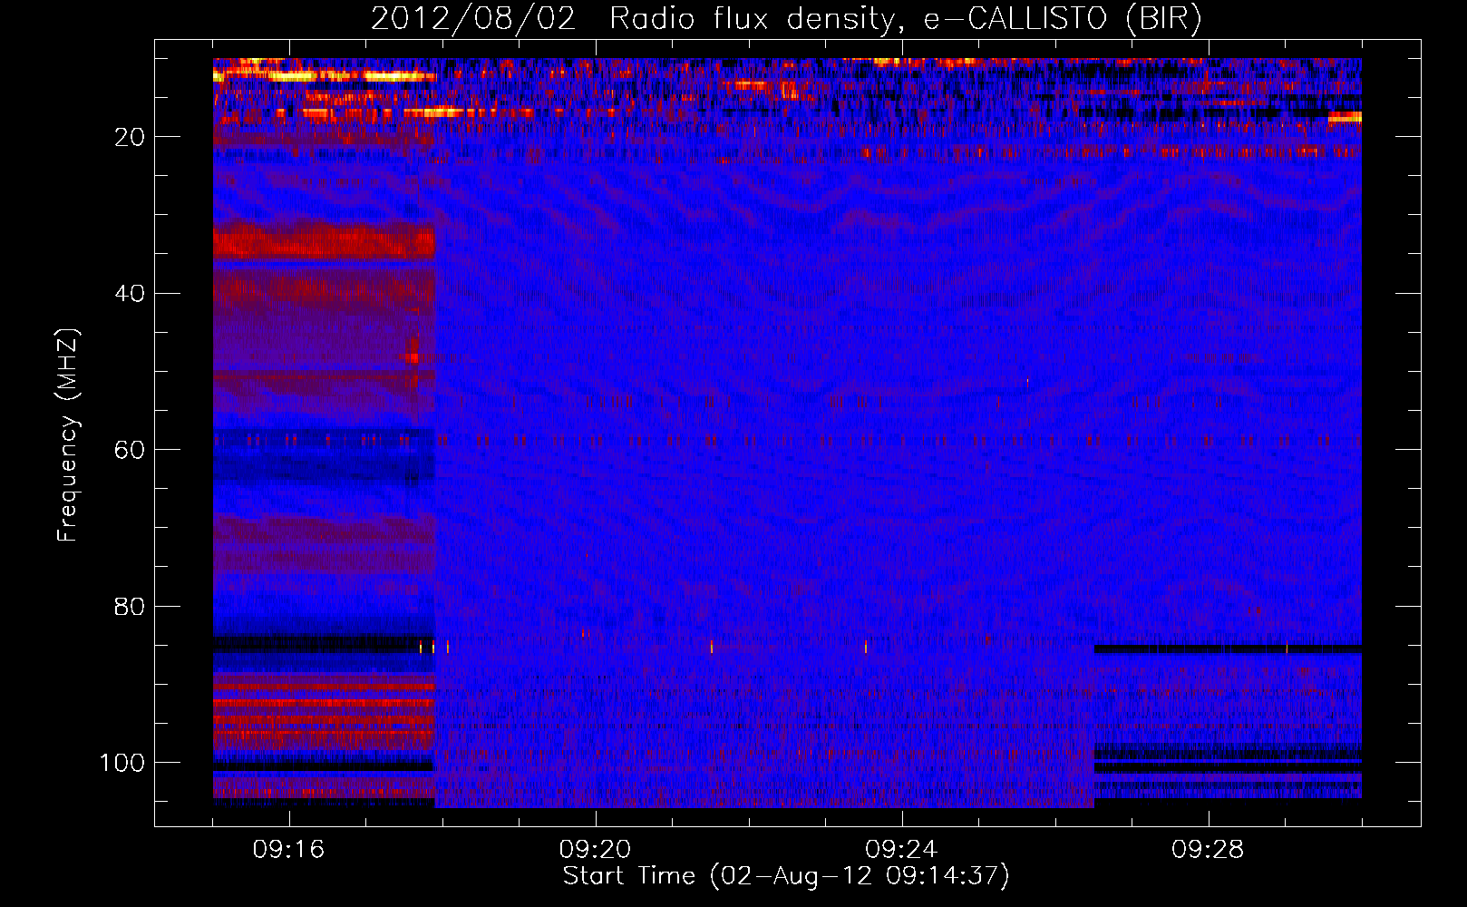Viewport: 1467px width, 907px height.
Task: Click the '100' frequency tick label
Action: point(122,763)
